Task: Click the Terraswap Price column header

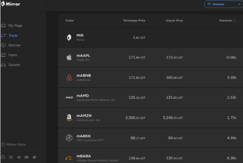Action: tap(134, 21)
